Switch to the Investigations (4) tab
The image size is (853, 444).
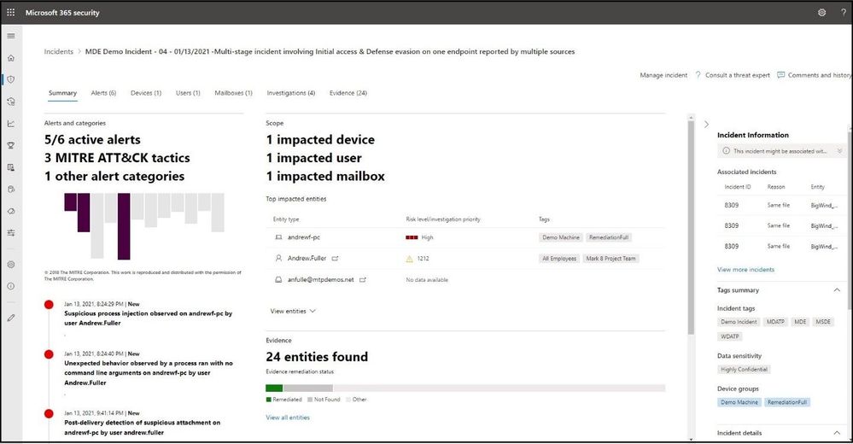[291, 93]
